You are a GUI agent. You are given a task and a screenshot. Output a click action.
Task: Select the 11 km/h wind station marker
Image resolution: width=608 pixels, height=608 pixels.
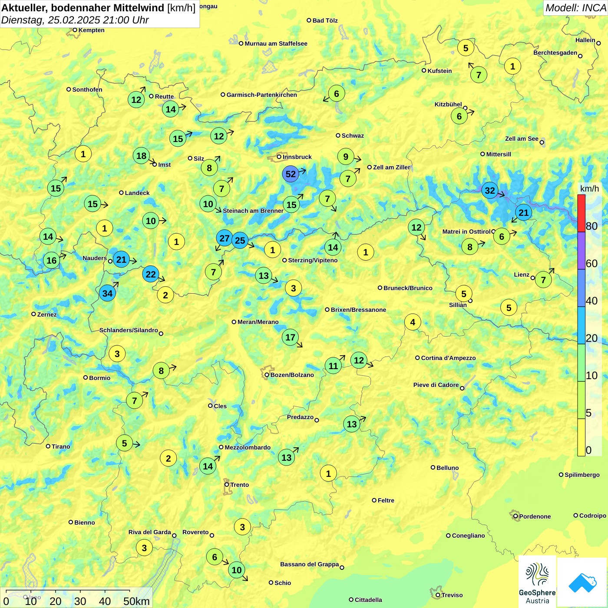333,366
